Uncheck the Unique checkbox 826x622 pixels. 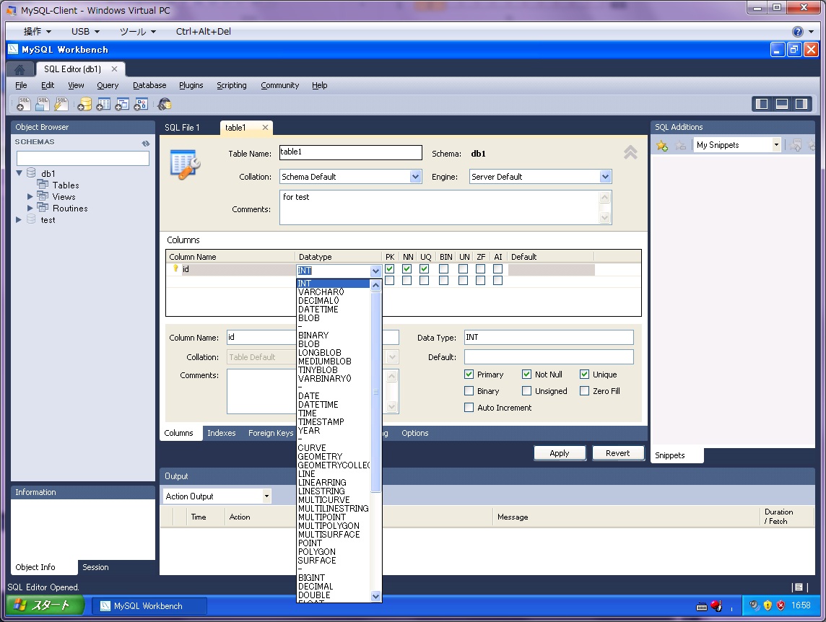coord(584,374)
